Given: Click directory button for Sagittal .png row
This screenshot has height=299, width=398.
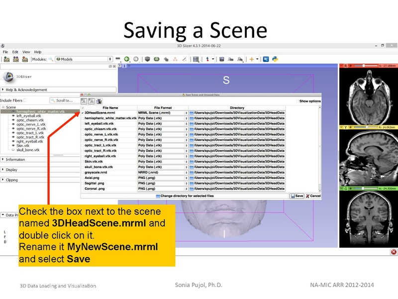Looking at the screenshot, I should [x=237, y=183].
